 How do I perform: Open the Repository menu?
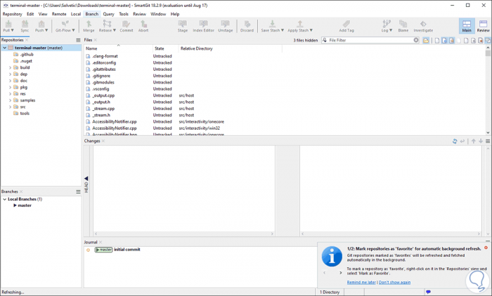pyautogui.click(x=12, y=14)
